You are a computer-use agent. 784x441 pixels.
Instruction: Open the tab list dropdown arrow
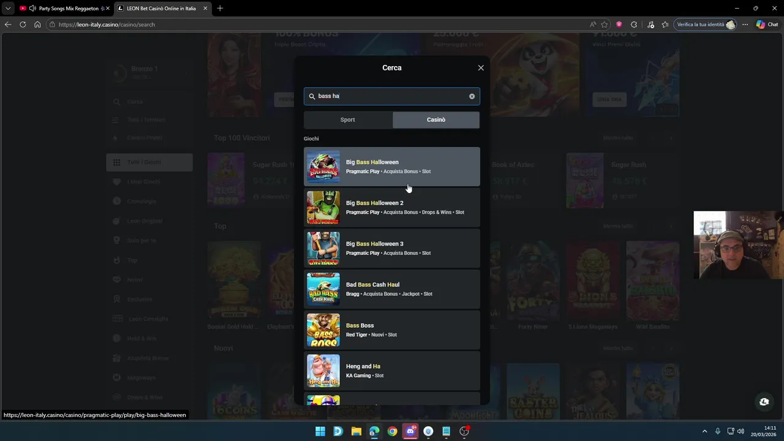(8, 9)
